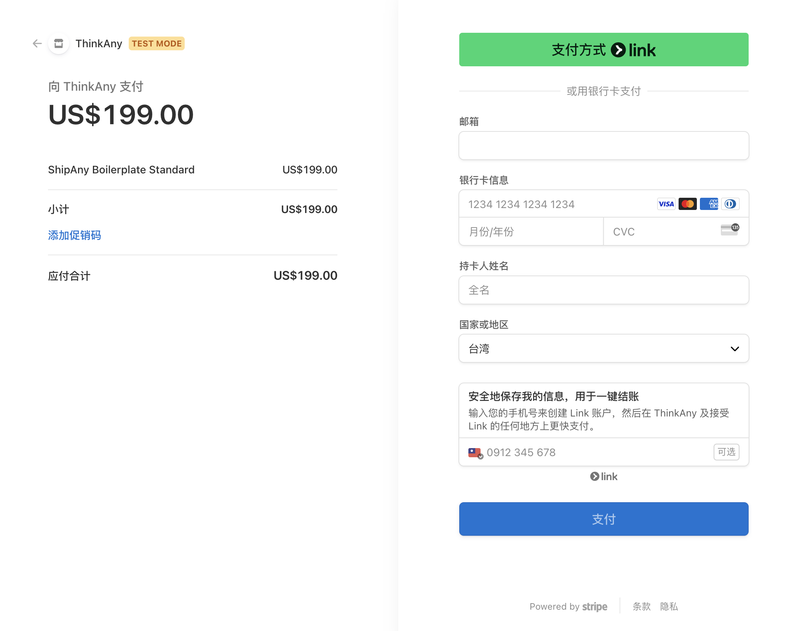Click the 银行卡信息 section label

click(484, 180)
